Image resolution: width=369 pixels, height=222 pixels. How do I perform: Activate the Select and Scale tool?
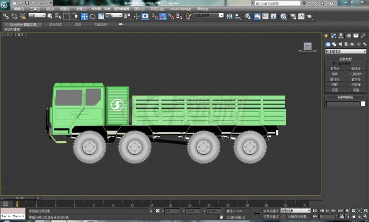pyautogui.click(x=101, y=16)
